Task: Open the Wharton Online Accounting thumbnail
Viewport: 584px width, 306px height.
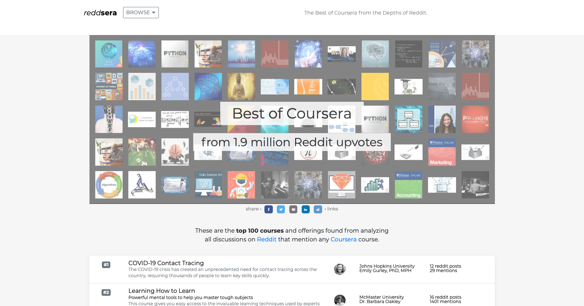Action: click(408, 185)
